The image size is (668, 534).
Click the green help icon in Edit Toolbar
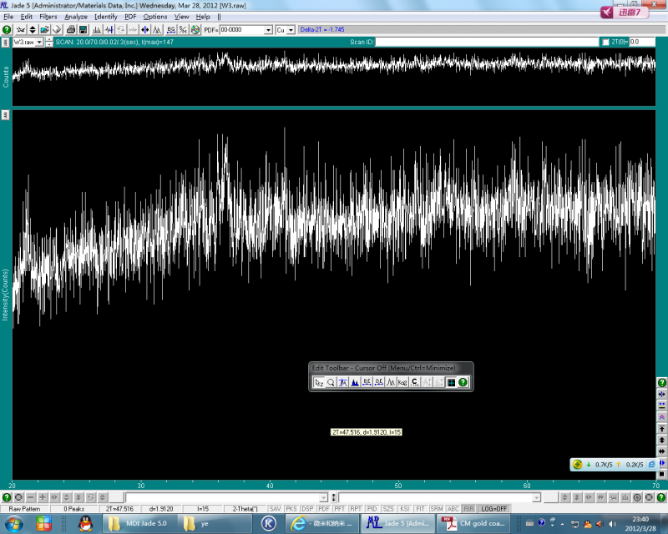coord(463,382)
